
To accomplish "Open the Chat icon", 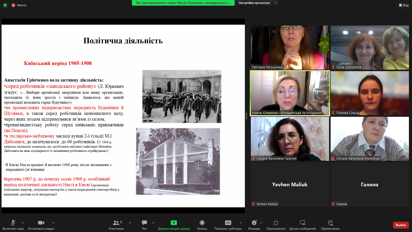I will coord(144,223).
